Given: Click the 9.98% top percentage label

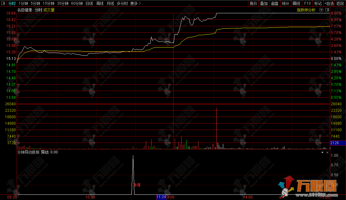Looking at the screenshot, I should (x=336, y=13).
